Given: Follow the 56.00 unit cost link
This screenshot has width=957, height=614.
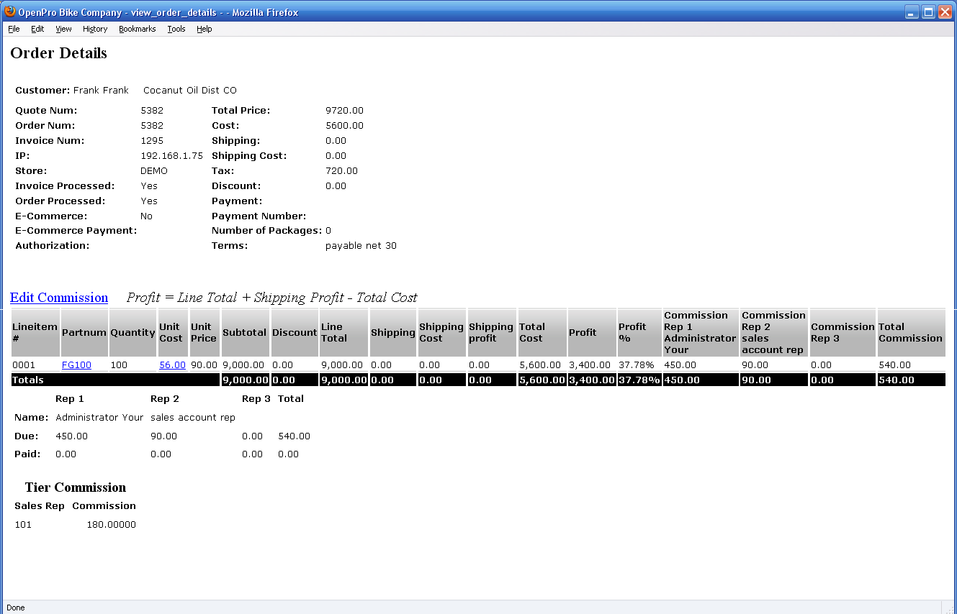Looking at the screenshot, I should [x=172, y=365].
